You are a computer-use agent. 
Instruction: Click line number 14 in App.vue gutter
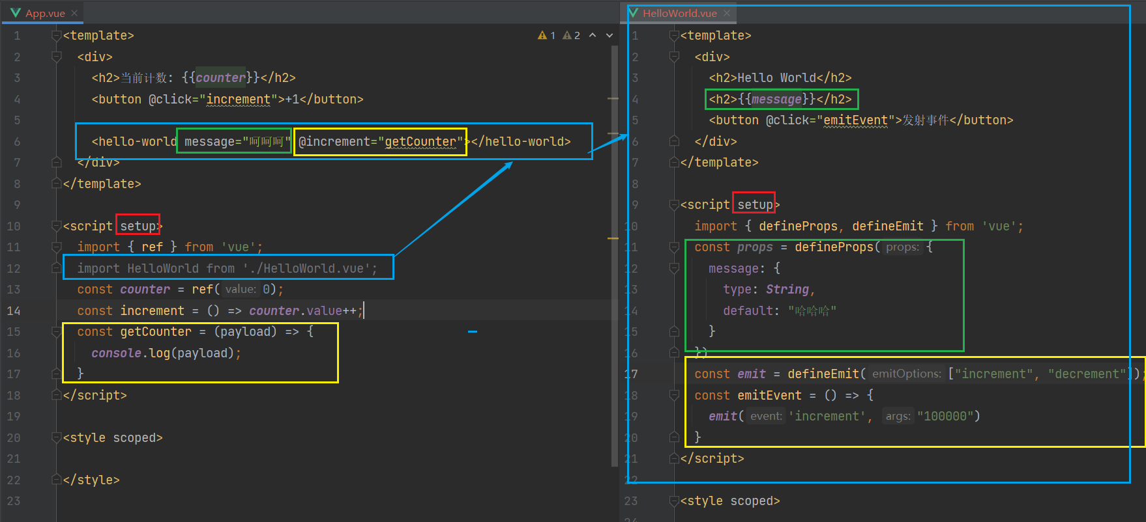click(x=14, y=310)
